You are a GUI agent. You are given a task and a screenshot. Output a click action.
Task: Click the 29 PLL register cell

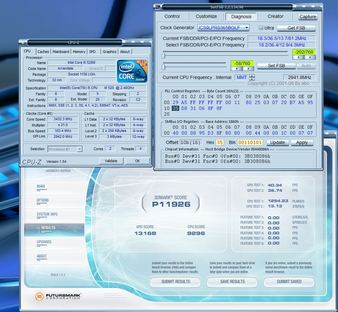175,102
